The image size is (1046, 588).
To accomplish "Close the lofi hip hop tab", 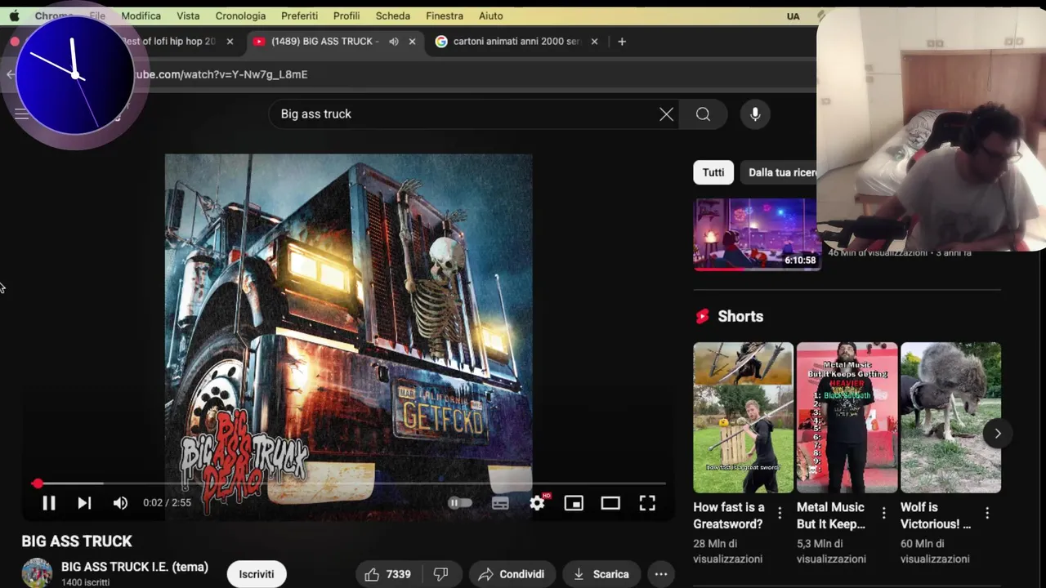I will point(230,41).
